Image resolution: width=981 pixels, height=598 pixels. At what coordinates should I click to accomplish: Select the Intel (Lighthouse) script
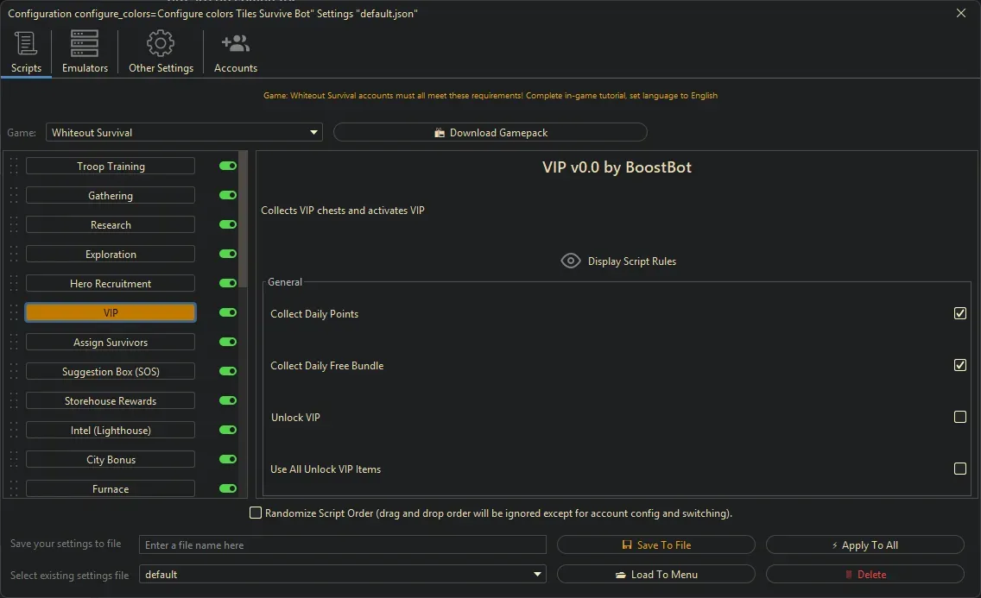[x=111, y=431]
